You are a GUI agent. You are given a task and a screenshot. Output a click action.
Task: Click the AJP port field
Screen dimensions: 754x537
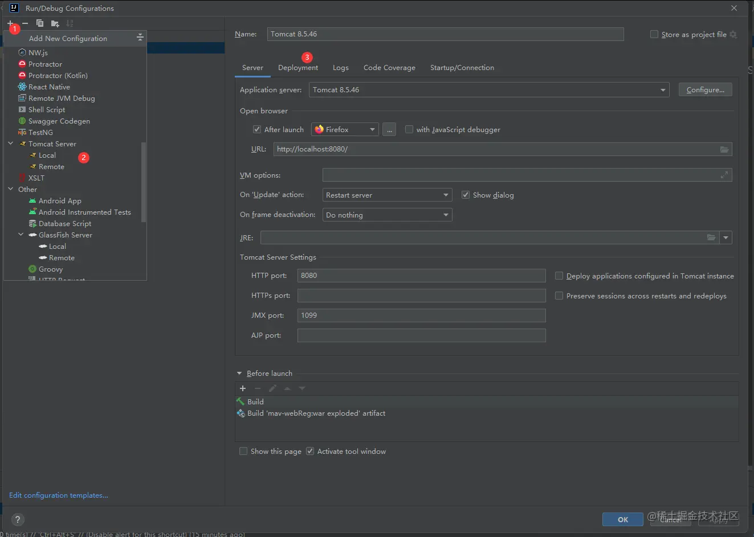pos(422,335)
